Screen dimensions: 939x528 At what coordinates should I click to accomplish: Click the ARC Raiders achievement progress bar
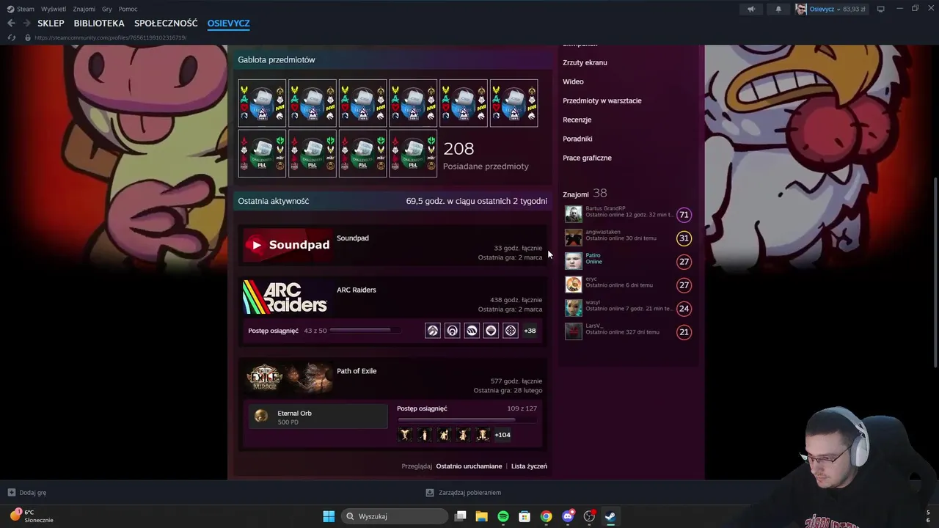365,331
